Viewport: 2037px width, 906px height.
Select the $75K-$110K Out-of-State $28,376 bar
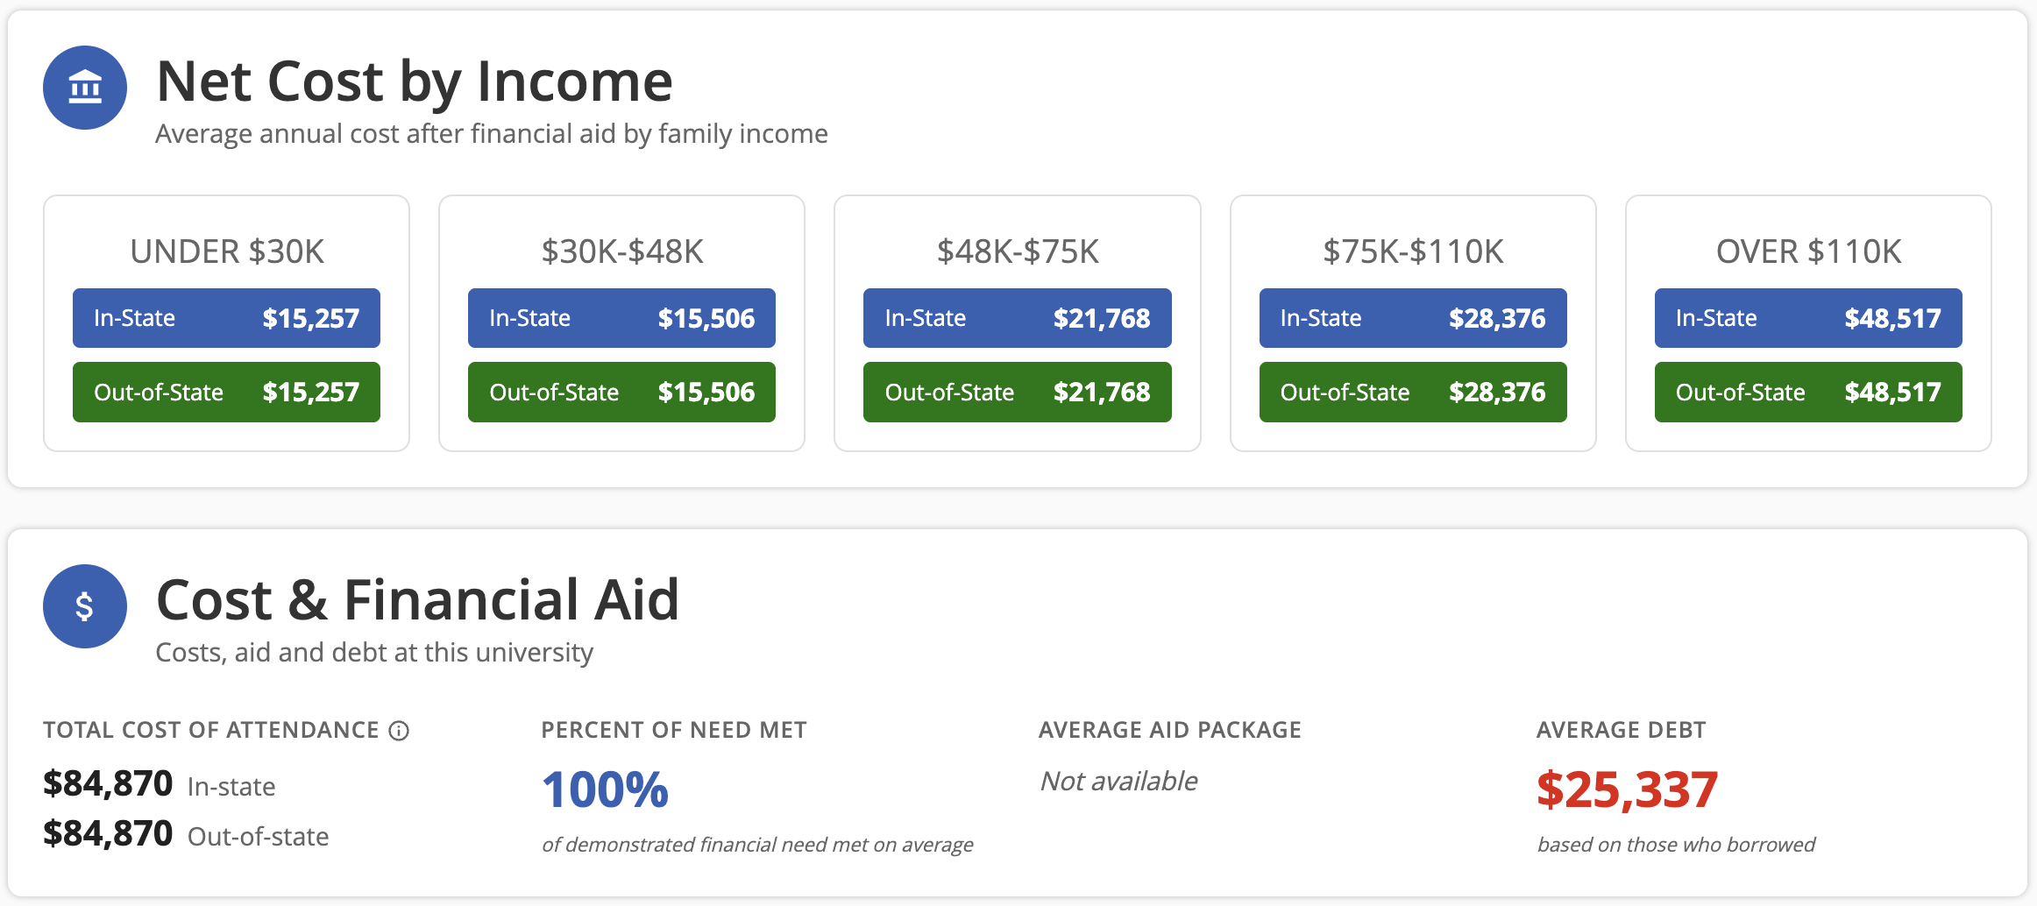1413,392
